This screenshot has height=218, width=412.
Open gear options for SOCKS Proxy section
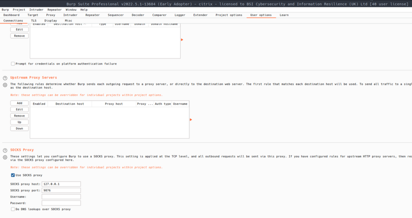click(x=5, y=158)
